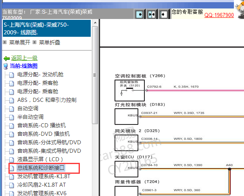
Task: Click 网关模块 2 (D325) label
Action: (137, 131)
